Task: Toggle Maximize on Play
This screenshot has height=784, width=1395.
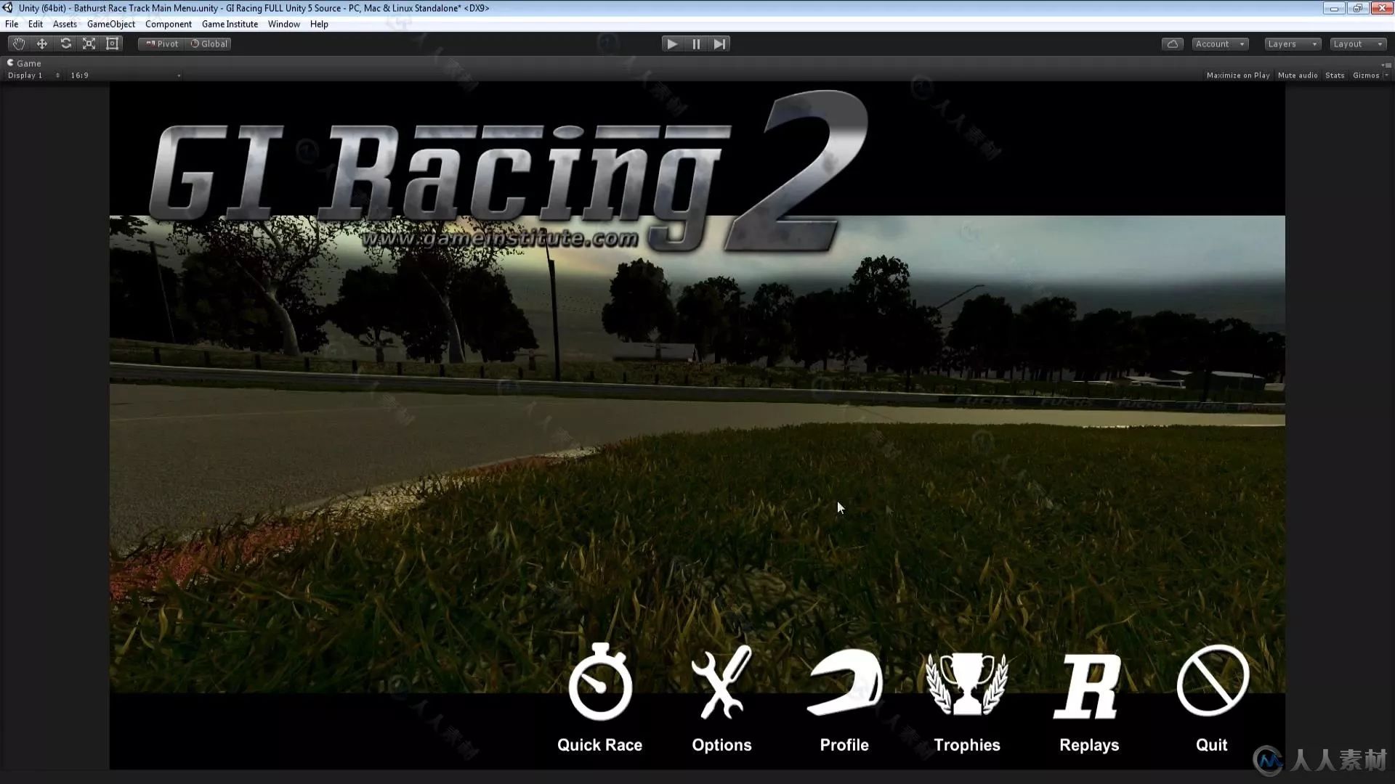Action: point(1237,75)
